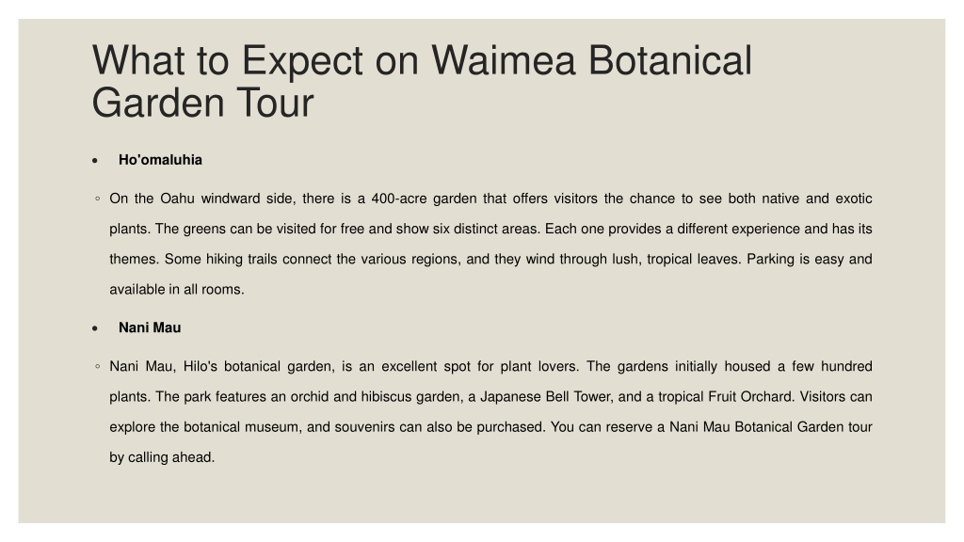Click 'available in all rooms.' line
The image size is (964, 542).
pyautogui.click(x=177, y=289)
